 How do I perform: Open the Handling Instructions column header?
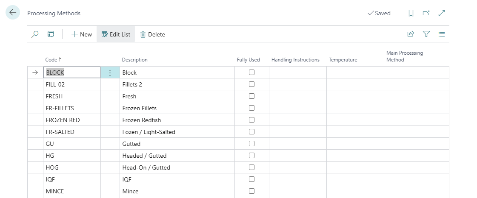click(x=295, y=60)
